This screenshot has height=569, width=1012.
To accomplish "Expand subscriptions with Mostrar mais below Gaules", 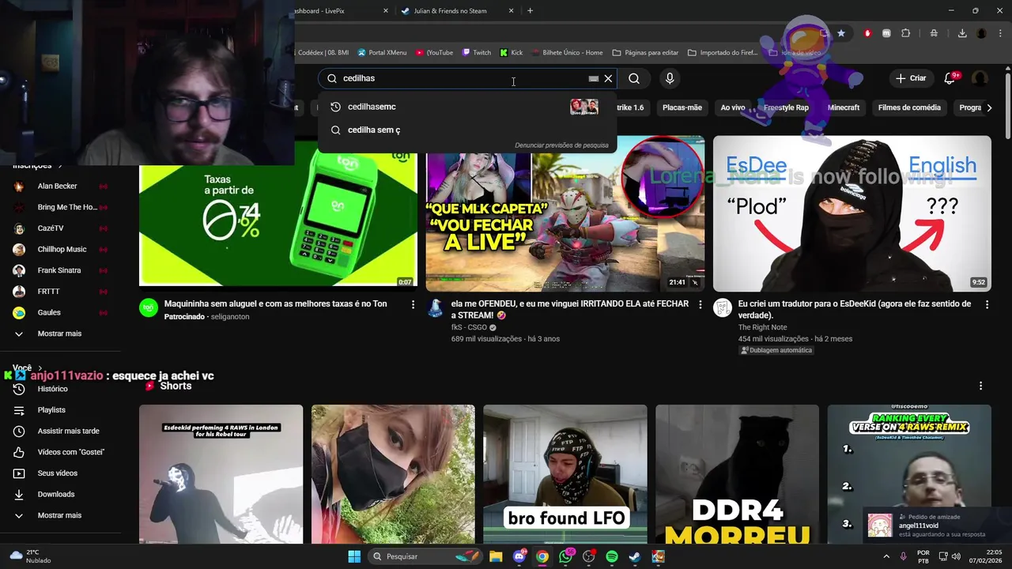I will (x=60, y=333).
